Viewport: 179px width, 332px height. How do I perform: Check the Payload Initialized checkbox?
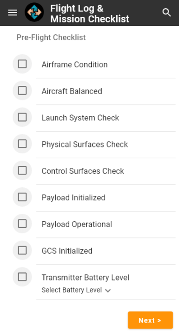tap(22, 197)
